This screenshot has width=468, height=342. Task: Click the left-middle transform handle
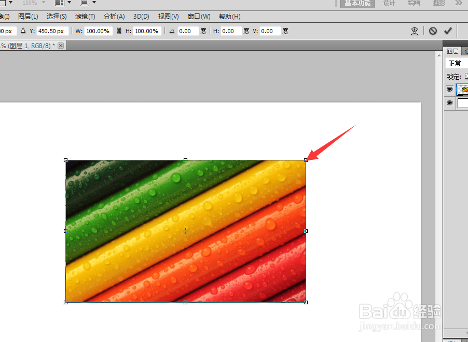pos(66,231)
